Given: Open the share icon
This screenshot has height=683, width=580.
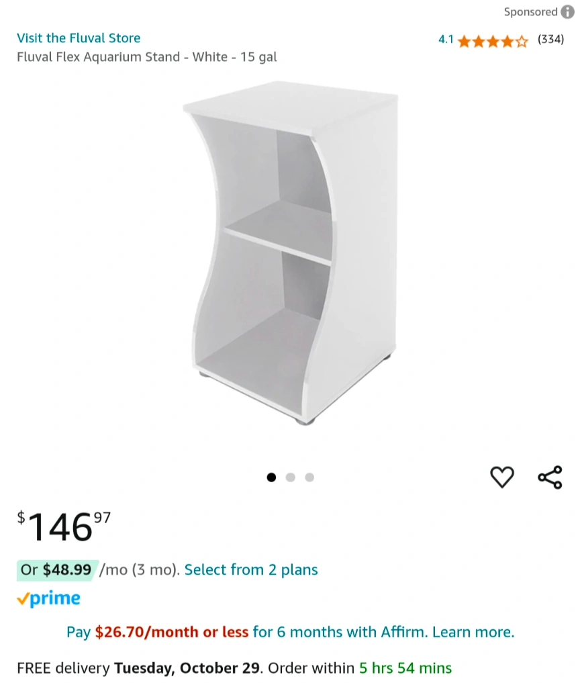Looking at the screenshot, I should [x=550, y=477].
